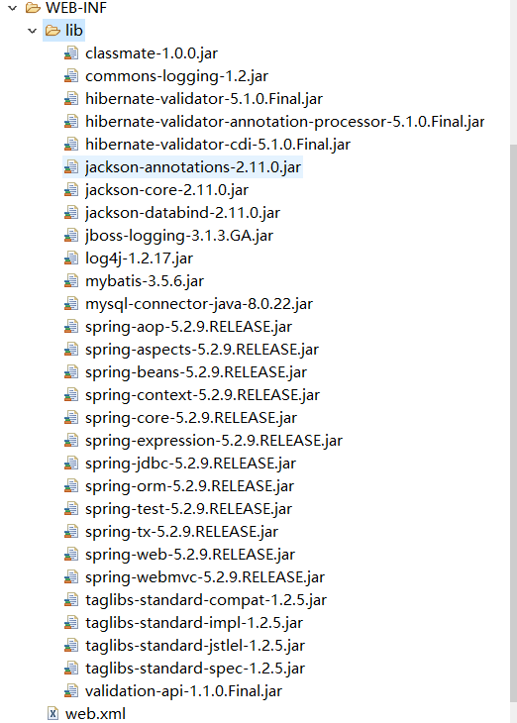Select spring-webmvc-5.2.9.RELEASE.jar

click(x=205, y=577)
